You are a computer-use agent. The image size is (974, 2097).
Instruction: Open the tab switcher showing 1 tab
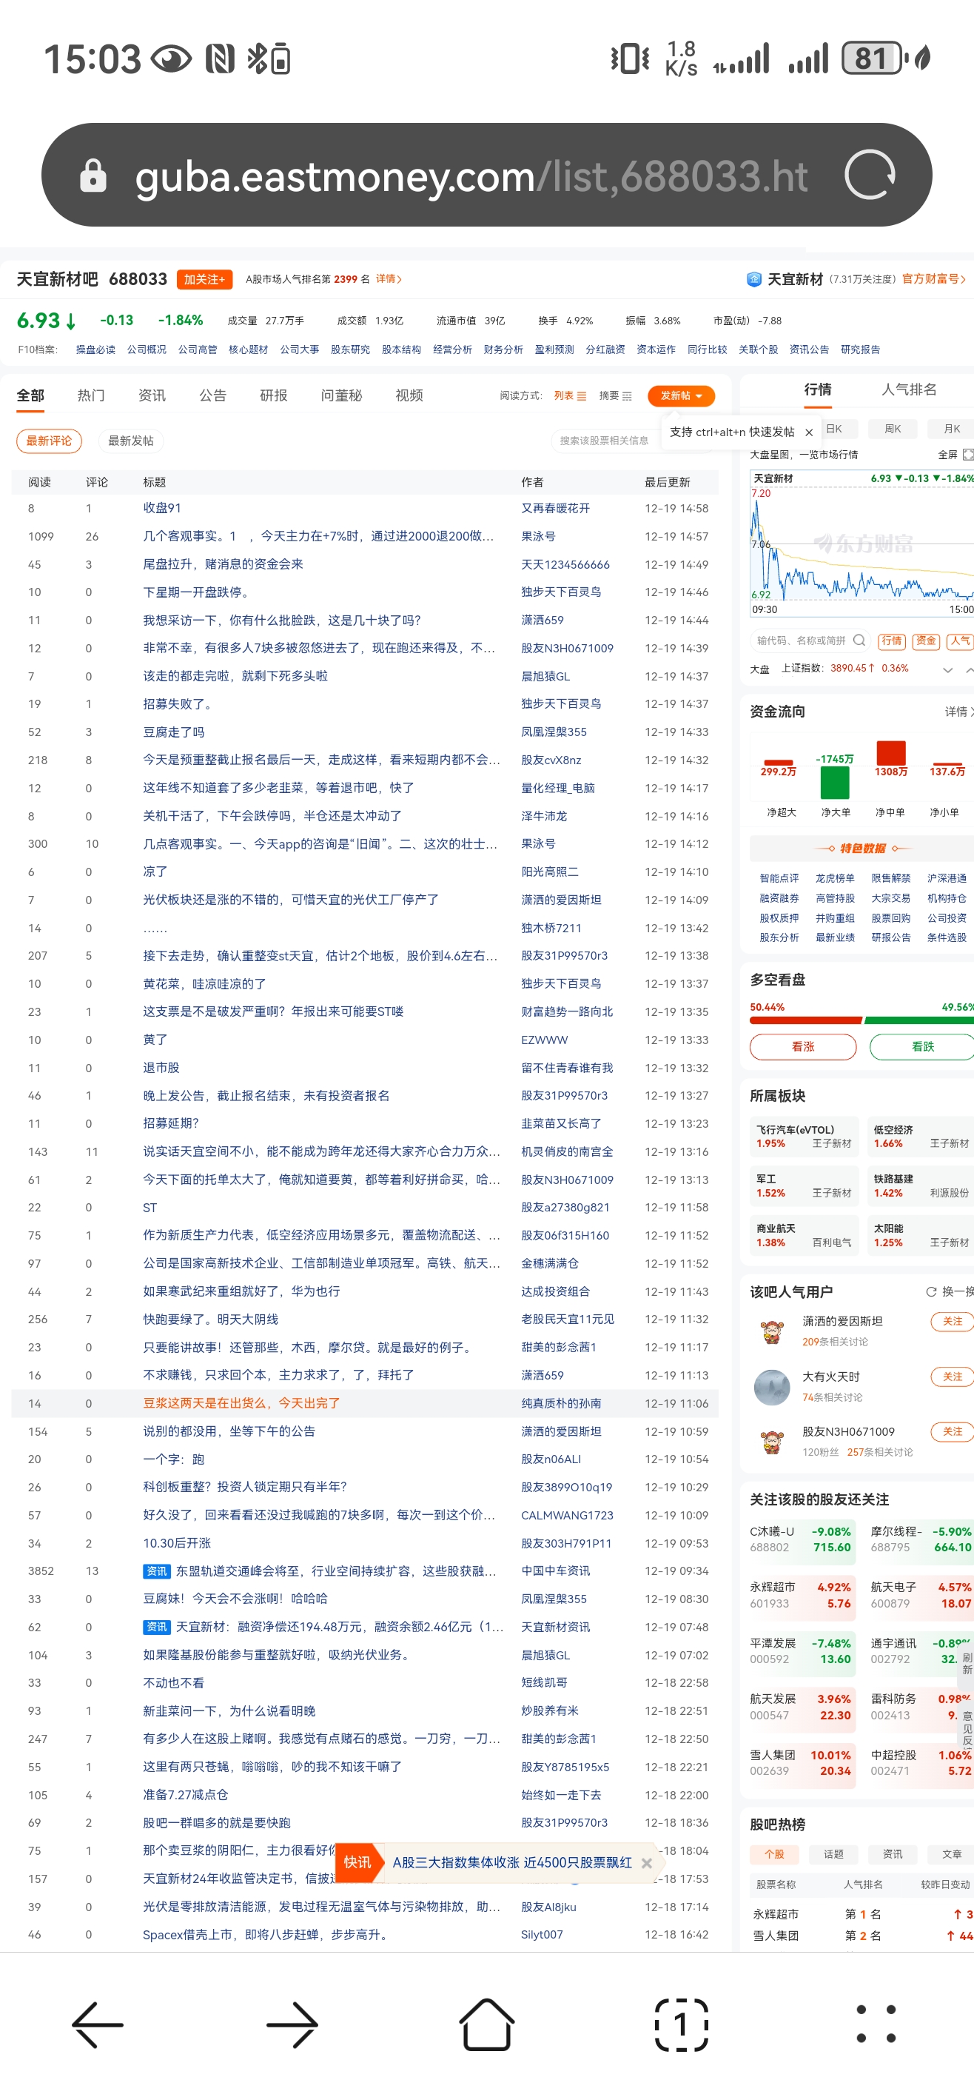pos(681,2024)
